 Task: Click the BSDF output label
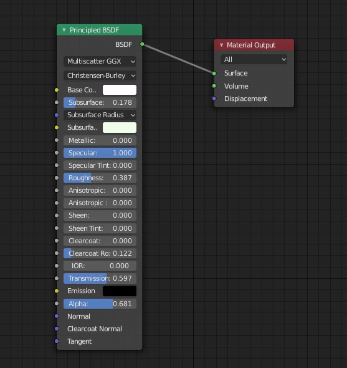pos(123,44)
